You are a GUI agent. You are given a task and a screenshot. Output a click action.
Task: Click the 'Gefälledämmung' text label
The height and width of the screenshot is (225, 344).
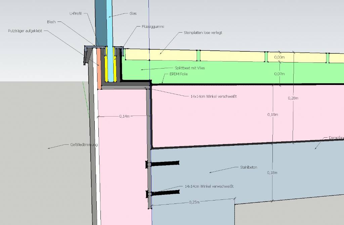tap(84, 145)
